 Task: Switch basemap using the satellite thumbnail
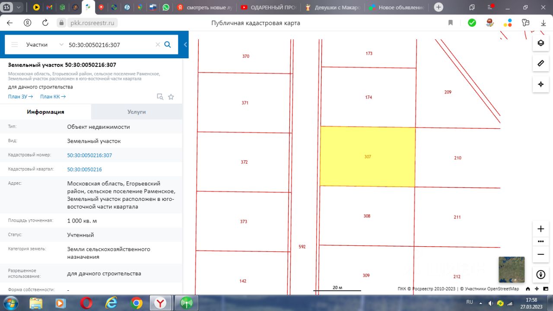tap(512, 270)
